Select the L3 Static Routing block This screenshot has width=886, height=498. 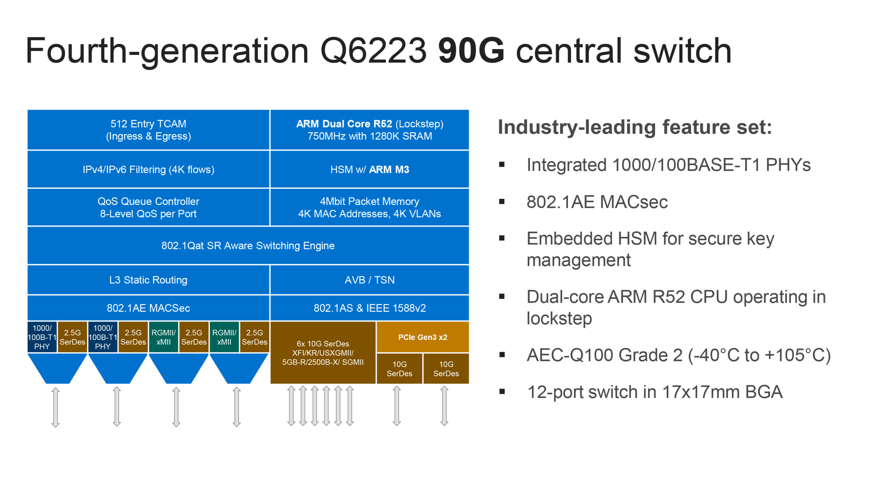(148, 280)
